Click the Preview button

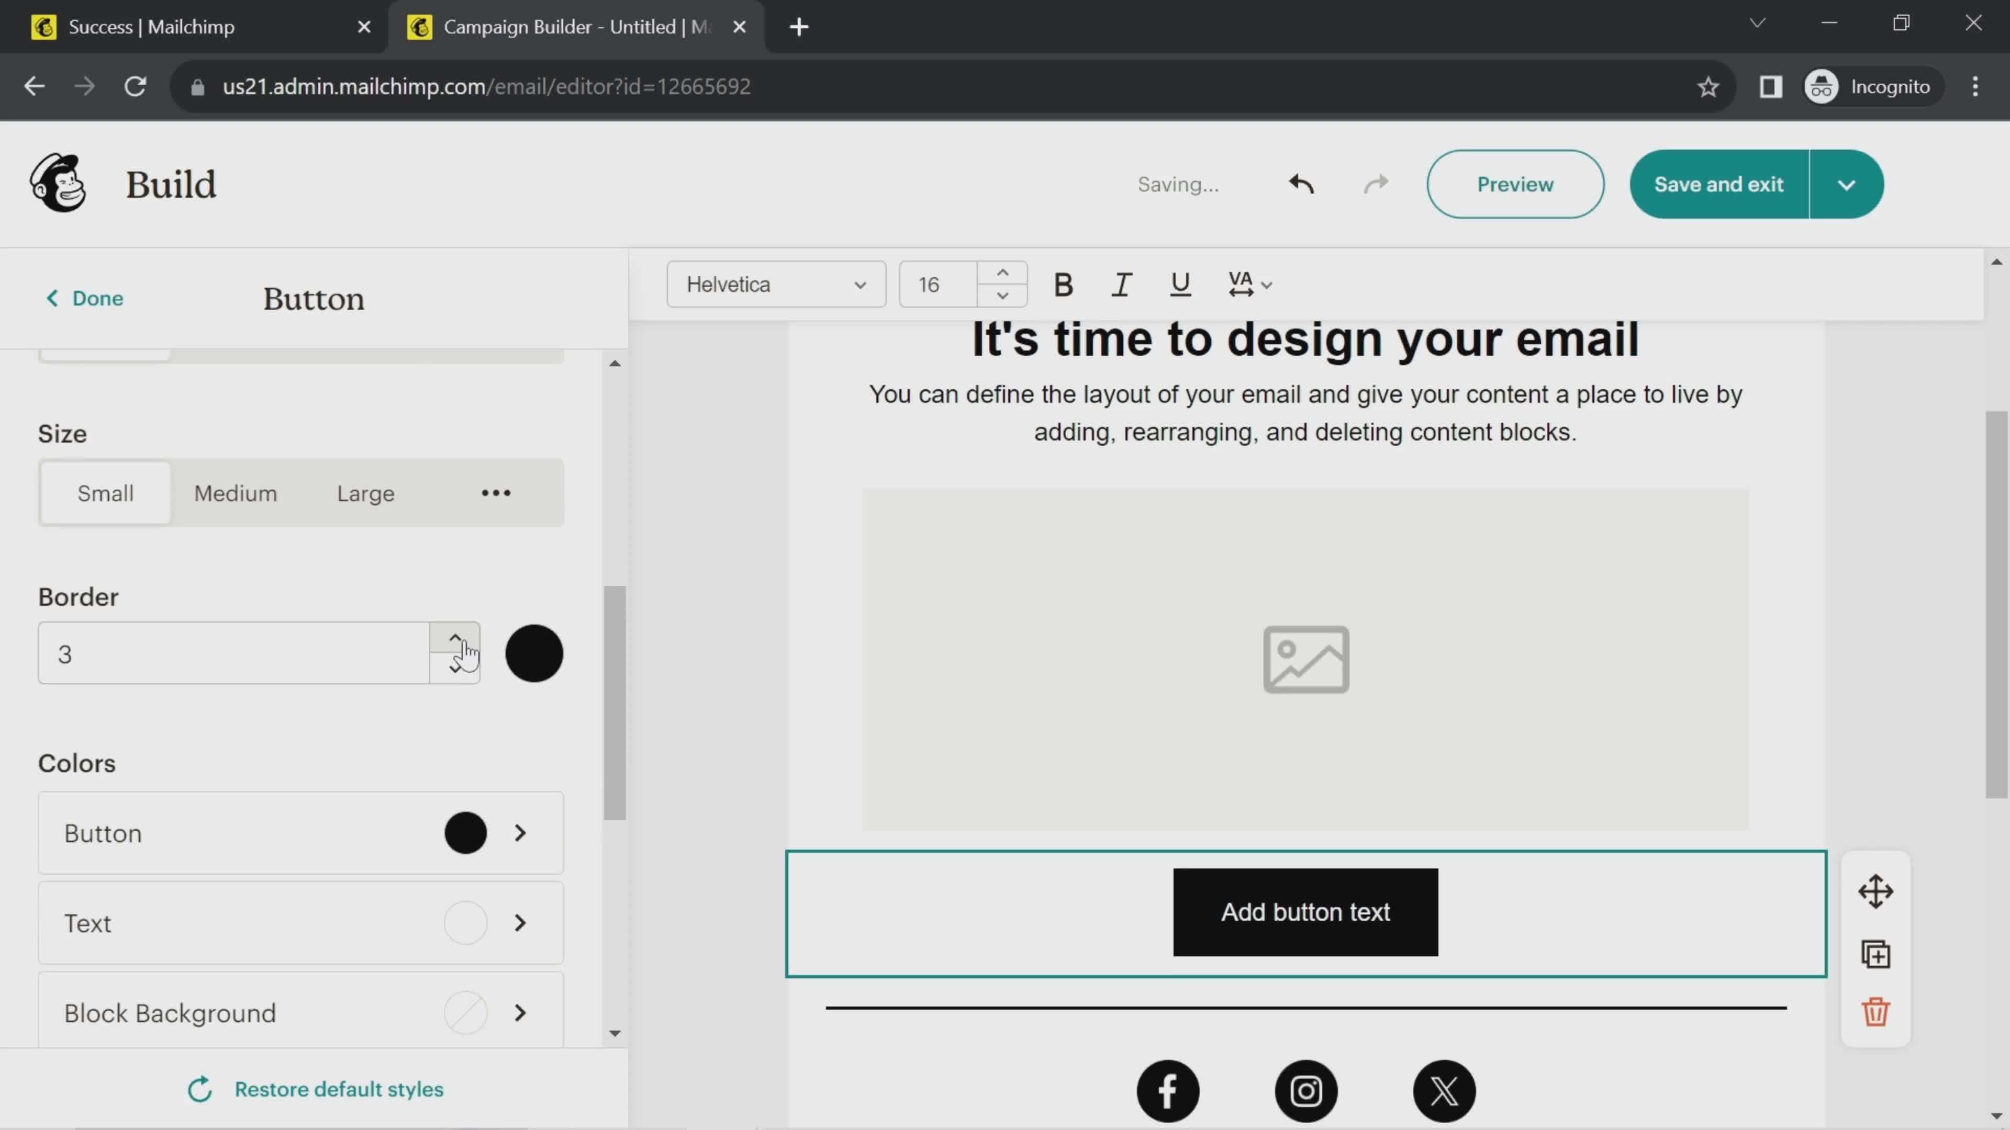tap(1514, 184)
